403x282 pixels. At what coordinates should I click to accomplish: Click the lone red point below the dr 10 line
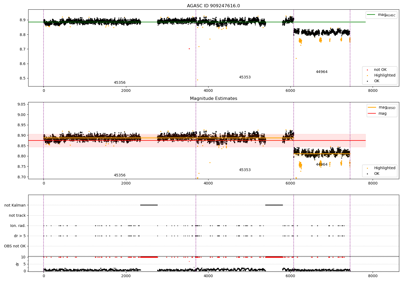pyautogui.click(x=189, y=261)
